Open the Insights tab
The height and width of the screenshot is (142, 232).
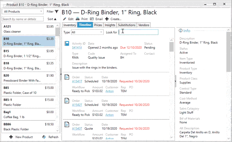(110, 25)
